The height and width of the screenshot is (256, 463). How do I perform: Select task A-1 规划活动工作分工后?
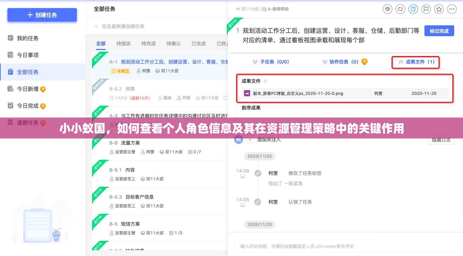click(174, 62)
